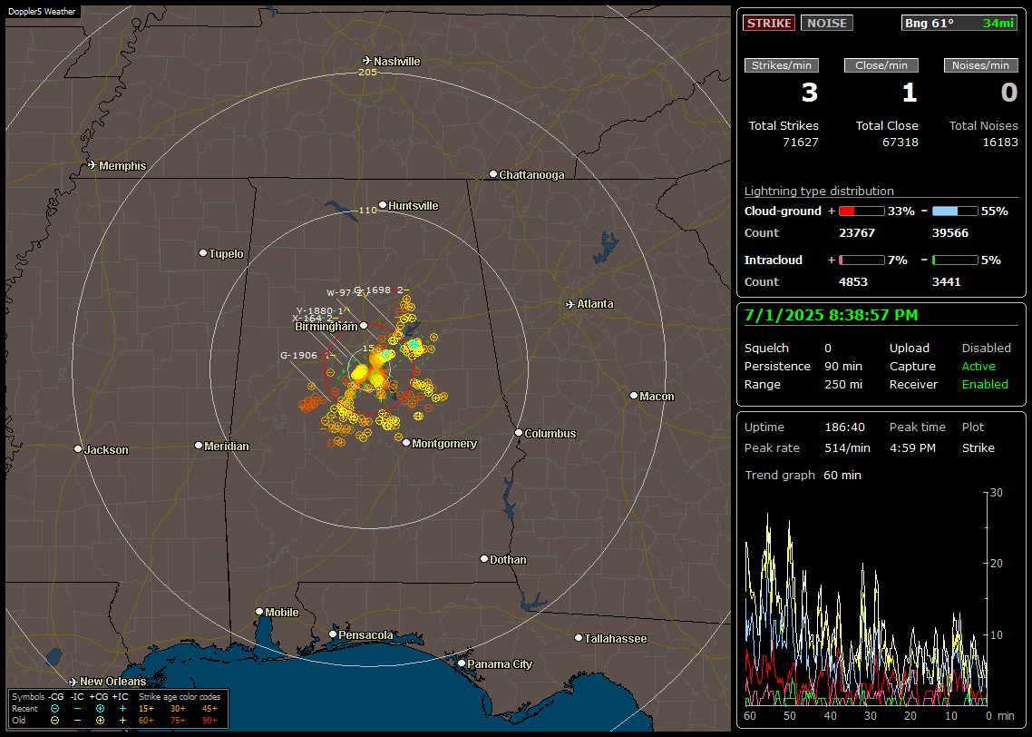Click the 60 min trend graph plot
Viewport: 1032px width, 737px height.
pyautogui.click(x=866, y=599)
